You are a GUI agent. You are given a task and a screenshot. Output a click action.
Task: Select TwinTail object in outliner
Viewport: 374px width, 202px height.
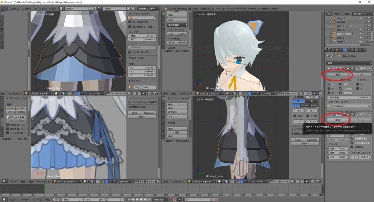coord(341,22)
